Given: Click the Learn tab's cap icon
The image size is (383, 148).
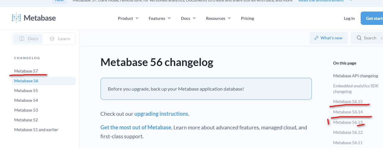Looking at the screenshot, I should pyautogui.click(x=52, y=39).
